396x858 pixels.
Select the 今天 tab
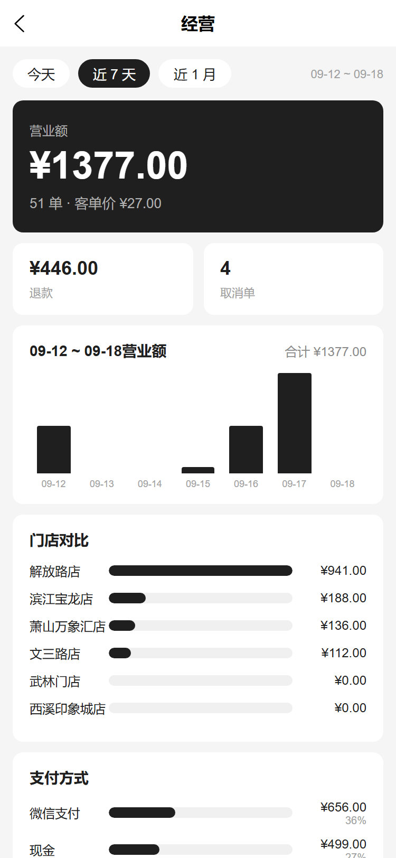pyautogui.click(x=41, y=73)
